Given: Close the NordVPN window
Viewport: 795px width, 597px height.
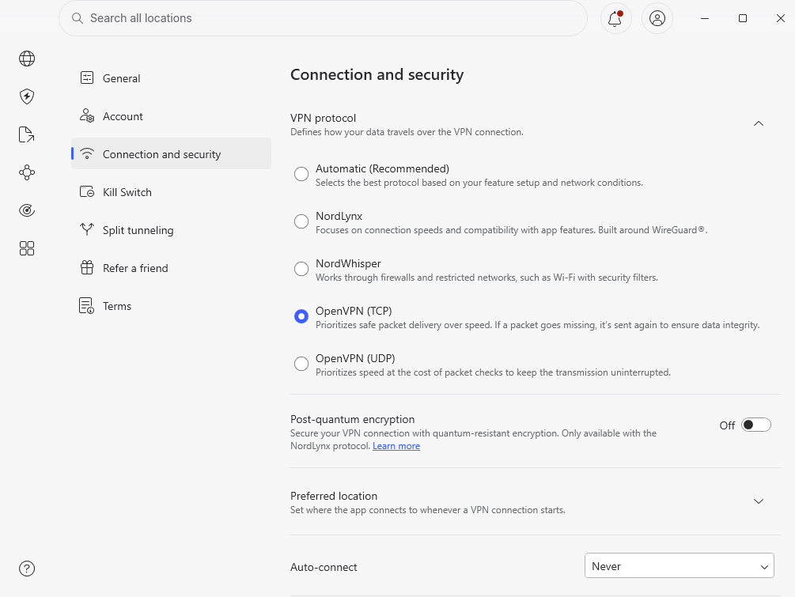Looking at the screenshot, I should point(780,18).
